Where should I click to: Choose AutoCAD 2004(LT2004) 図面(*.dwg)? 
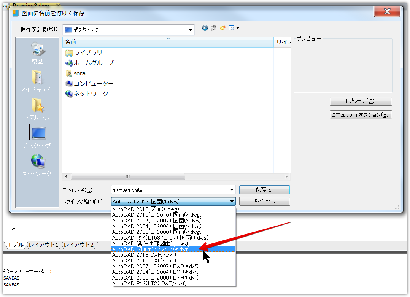click(173, 226)
